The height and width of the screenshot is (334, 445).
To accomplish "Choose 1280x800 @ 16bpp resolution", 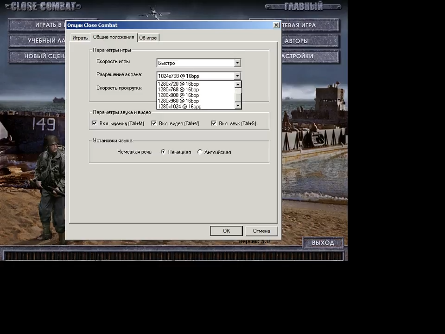I will [x=196, y=95].
